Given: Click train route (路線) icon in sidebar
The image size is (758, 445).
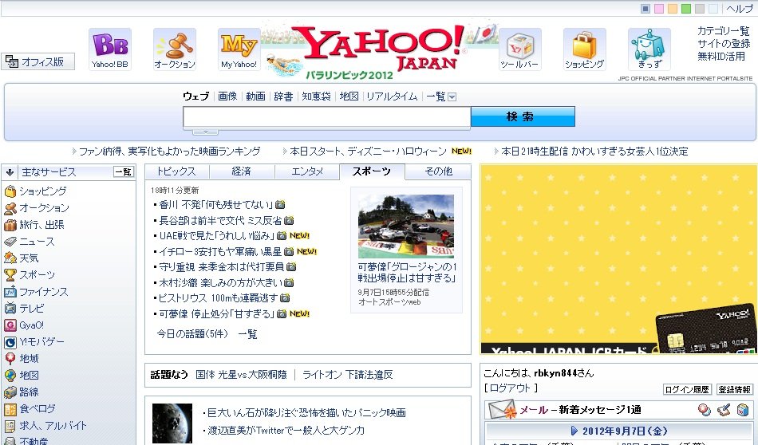Looking at the screenshot, I should (x=10, y=392).
